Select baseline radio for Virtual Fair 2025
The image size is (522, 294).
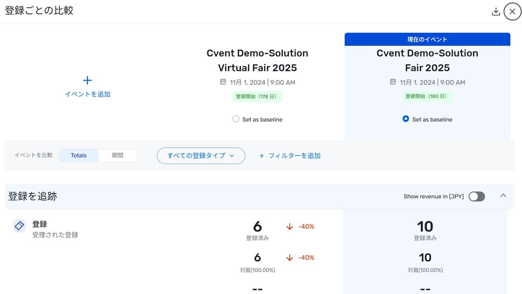pos(236,119)
